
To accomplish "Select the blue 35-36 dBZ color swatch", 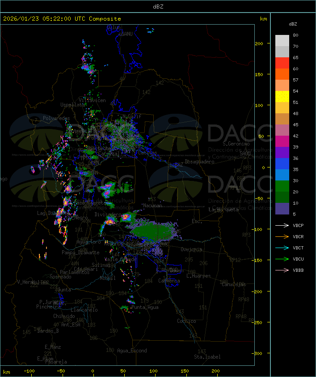I will tap(282, 164).
